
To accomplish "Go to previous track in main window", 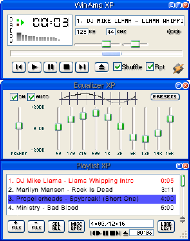I will coord(19,67).
